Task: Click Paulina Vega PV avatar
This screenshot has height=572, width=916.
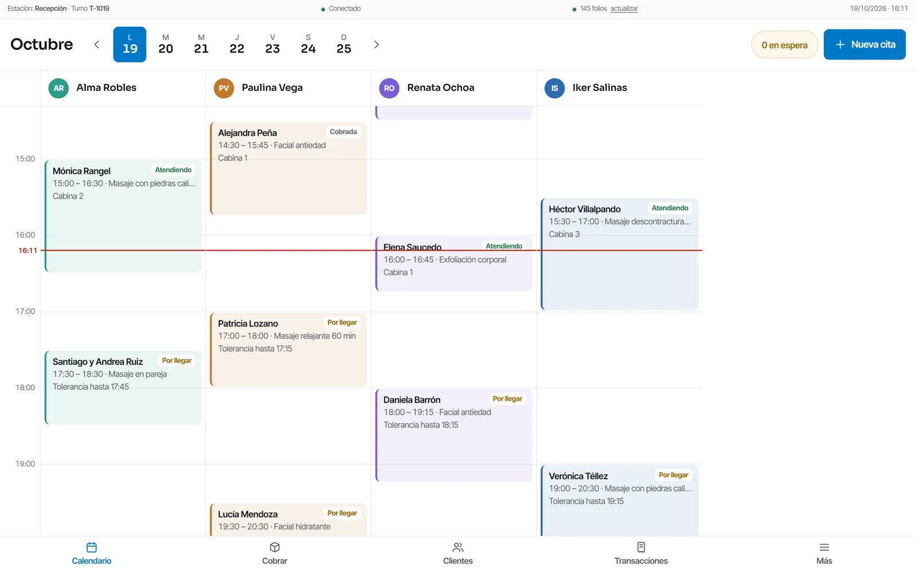Action: [x=224, y=88]
